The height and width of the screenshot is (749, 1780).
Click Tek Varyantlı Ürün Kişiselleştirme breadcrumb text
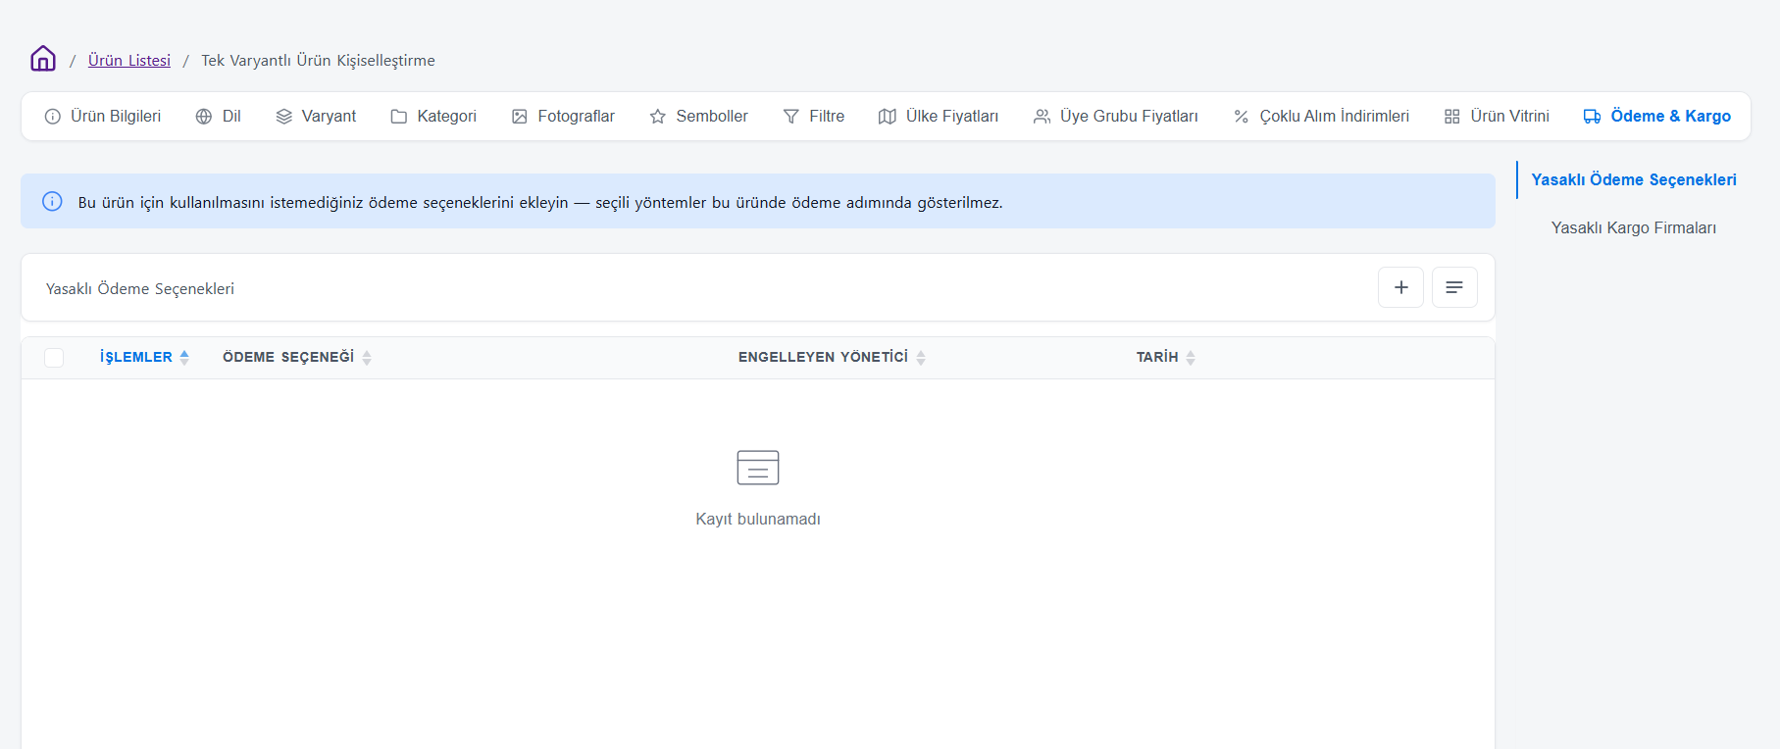pos(318,60)
